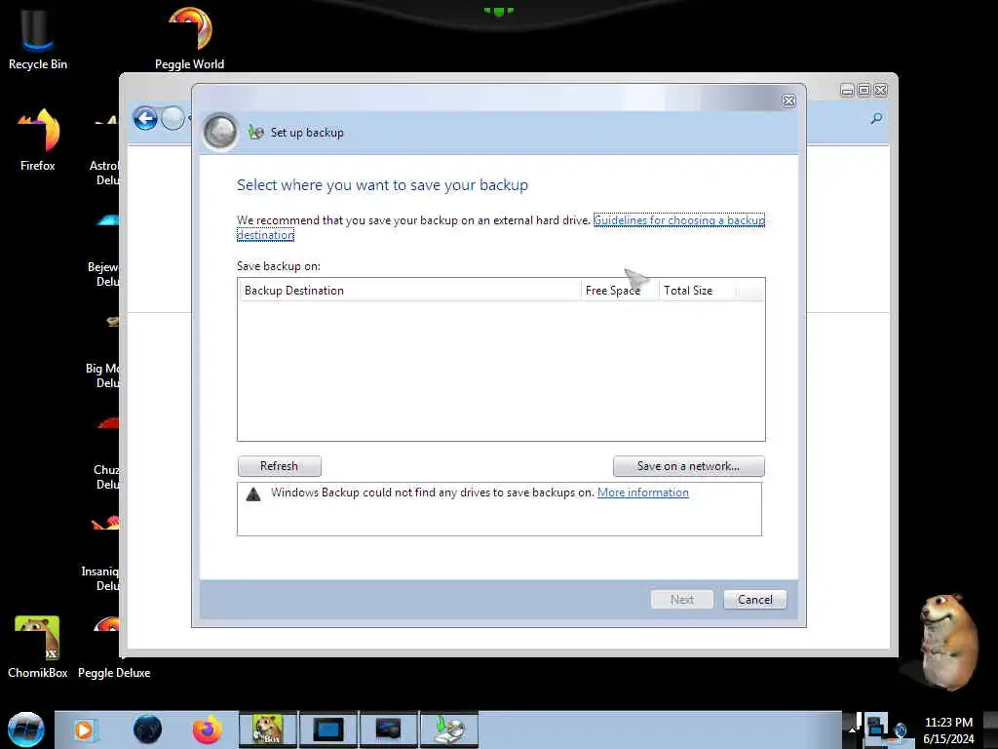Sort by Free Space column header

(620, 291)
